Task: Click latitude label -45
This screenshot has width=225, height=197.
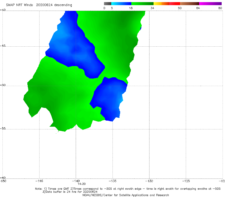Action: click(3, 46)
